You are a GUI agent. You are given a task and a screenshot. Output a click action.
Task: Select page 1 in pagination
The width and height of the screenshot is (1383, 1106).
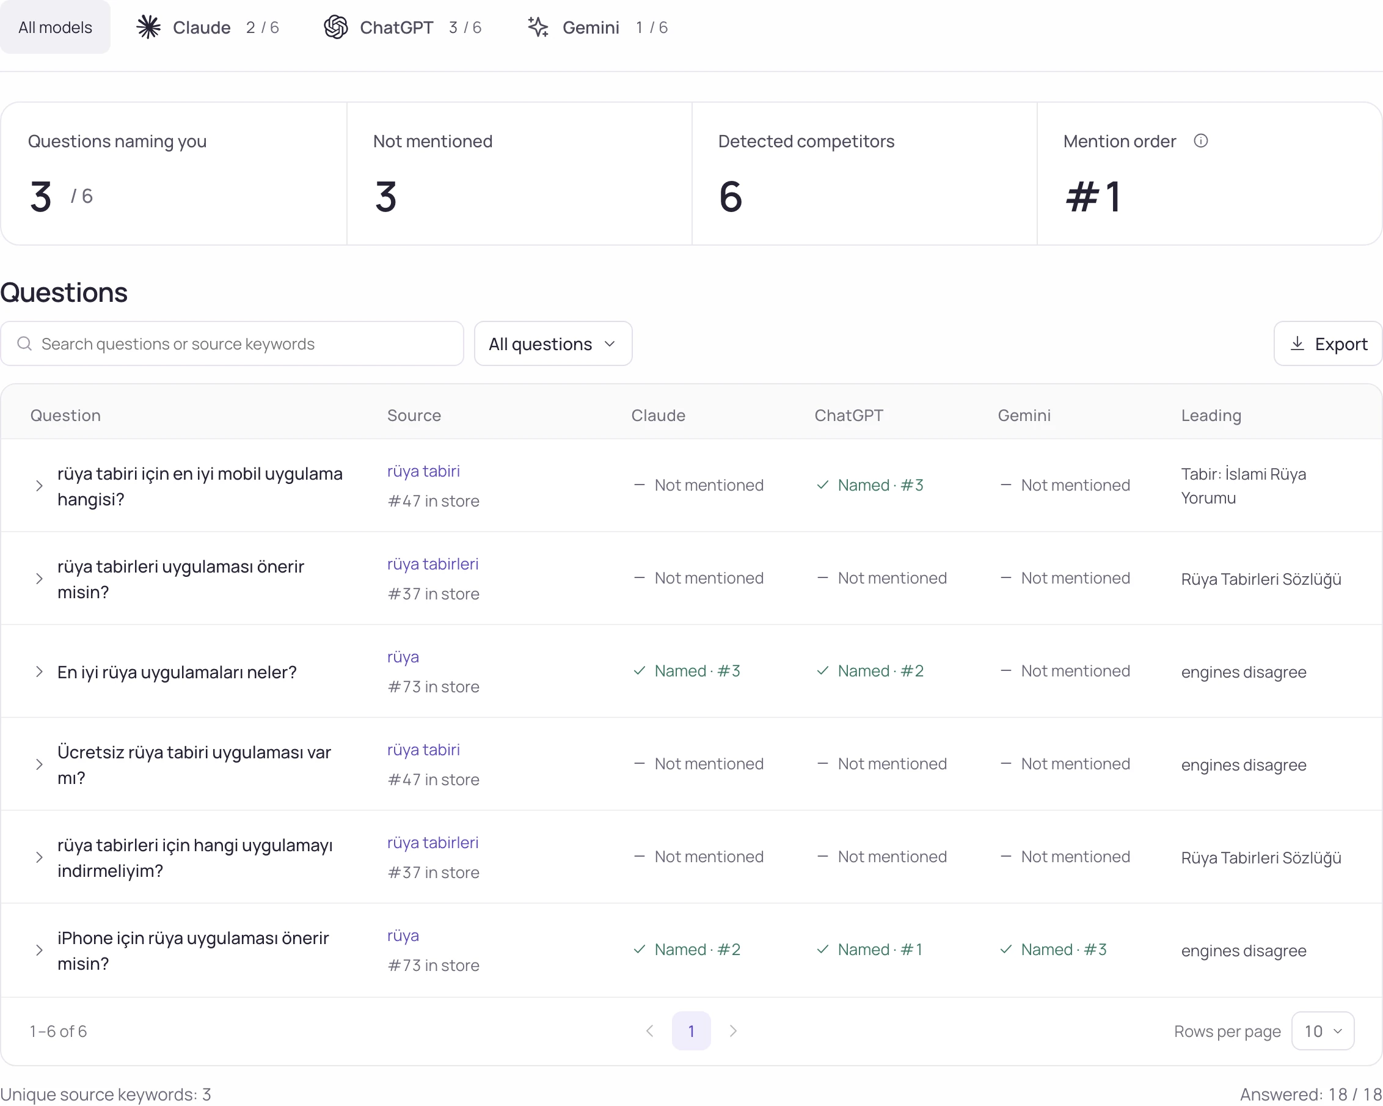[x=691, y=1031]
